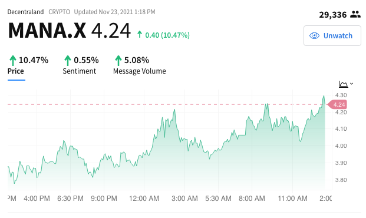Click the Unwatch button label
This screenshot has height=218, width=366.
[338, 36]
